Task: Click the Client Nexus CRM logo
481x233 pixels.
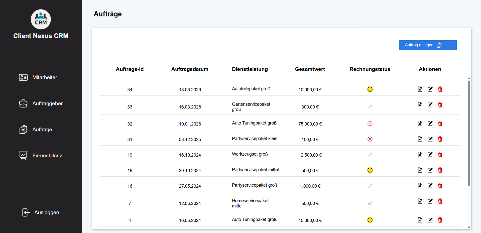Action: (x=41, y=20)
